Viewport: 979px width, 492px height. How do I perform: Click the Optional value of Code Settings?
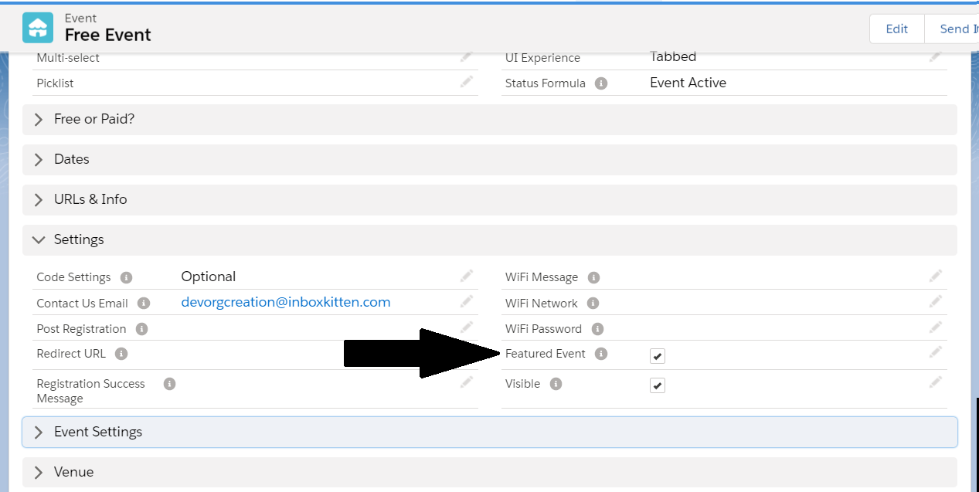tap(209, 277)
